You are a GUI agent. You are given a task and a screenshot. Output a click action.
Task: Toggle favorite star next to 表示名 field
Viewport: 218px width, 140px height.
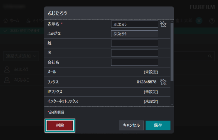(x=163, y=24)
